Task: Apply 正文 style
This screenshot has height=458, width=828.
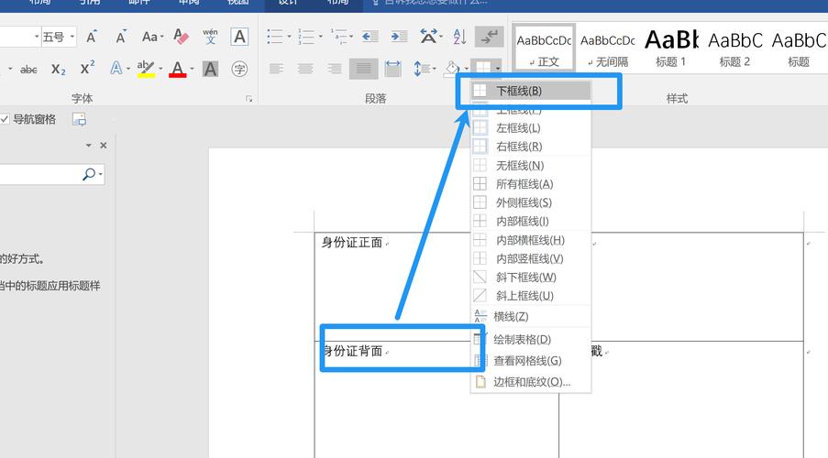Action: click(544, 48)
